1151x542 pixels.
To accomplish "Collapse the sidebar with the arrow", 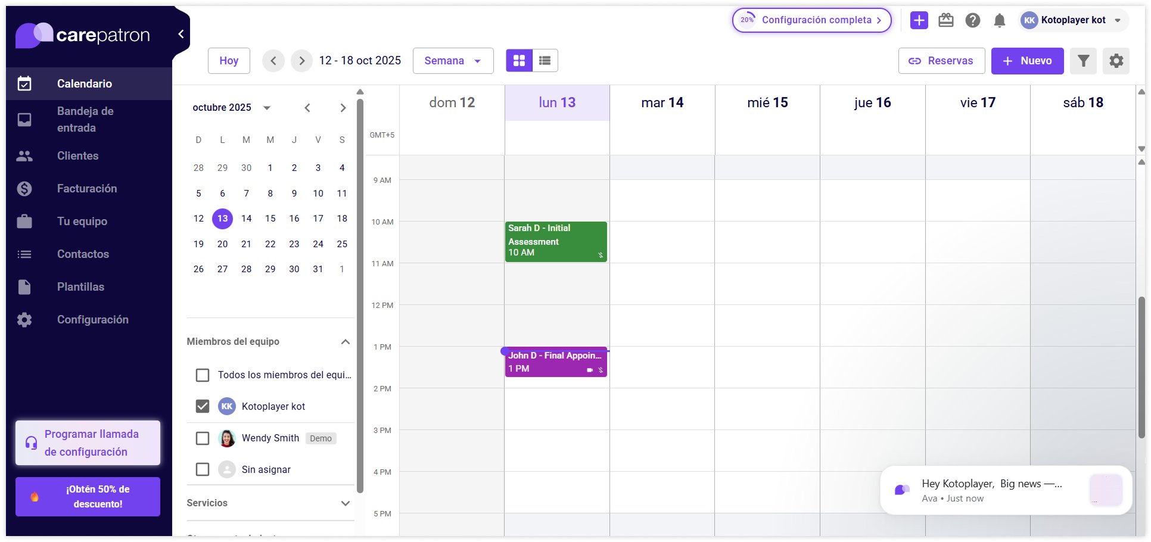I will tap(181, 34).
